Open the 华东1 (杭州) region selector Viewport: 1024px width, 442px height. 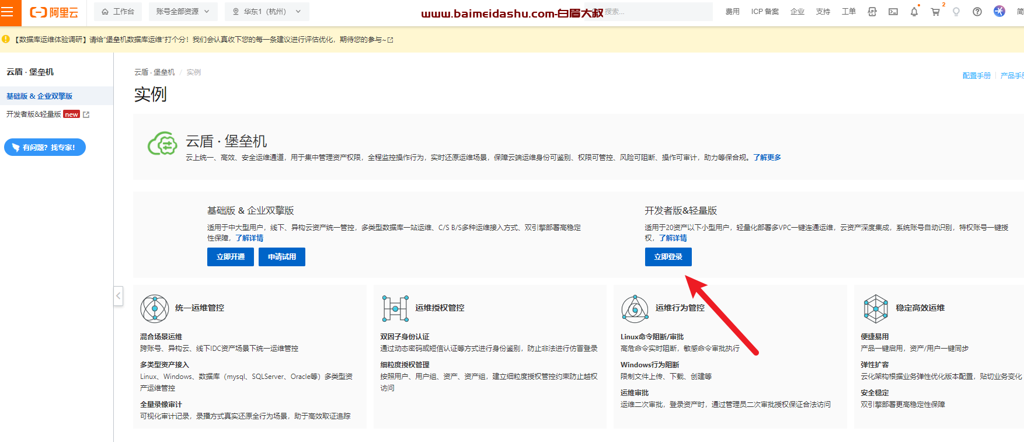click(267, 12)
